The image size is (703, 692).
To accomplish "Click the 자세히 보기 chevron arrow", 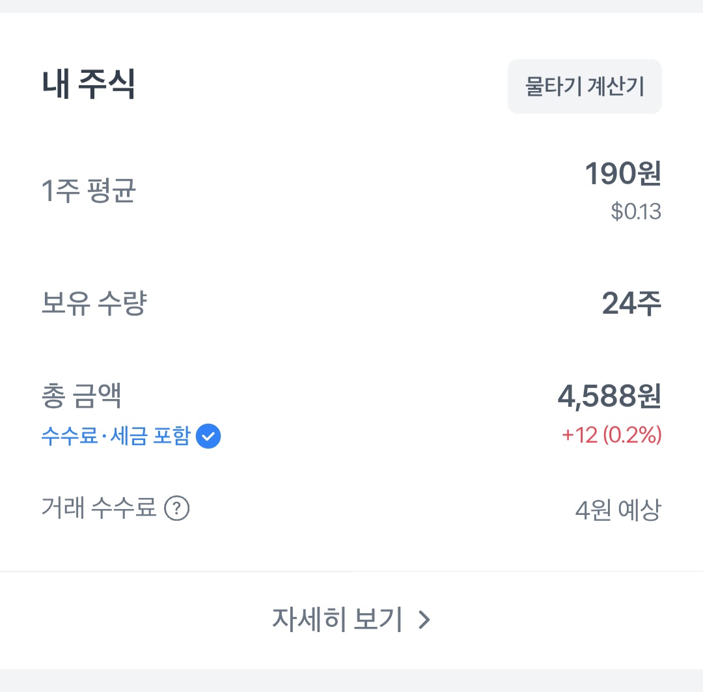I will tap(424, 620).
